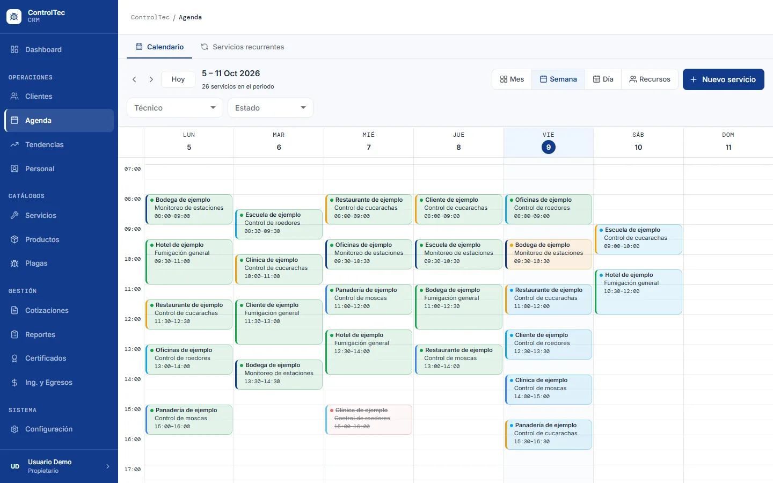Open Friday Panadería de ejemplo 15:30 event
This screenshot has height=483, width=773.
(x=549, y=435)
